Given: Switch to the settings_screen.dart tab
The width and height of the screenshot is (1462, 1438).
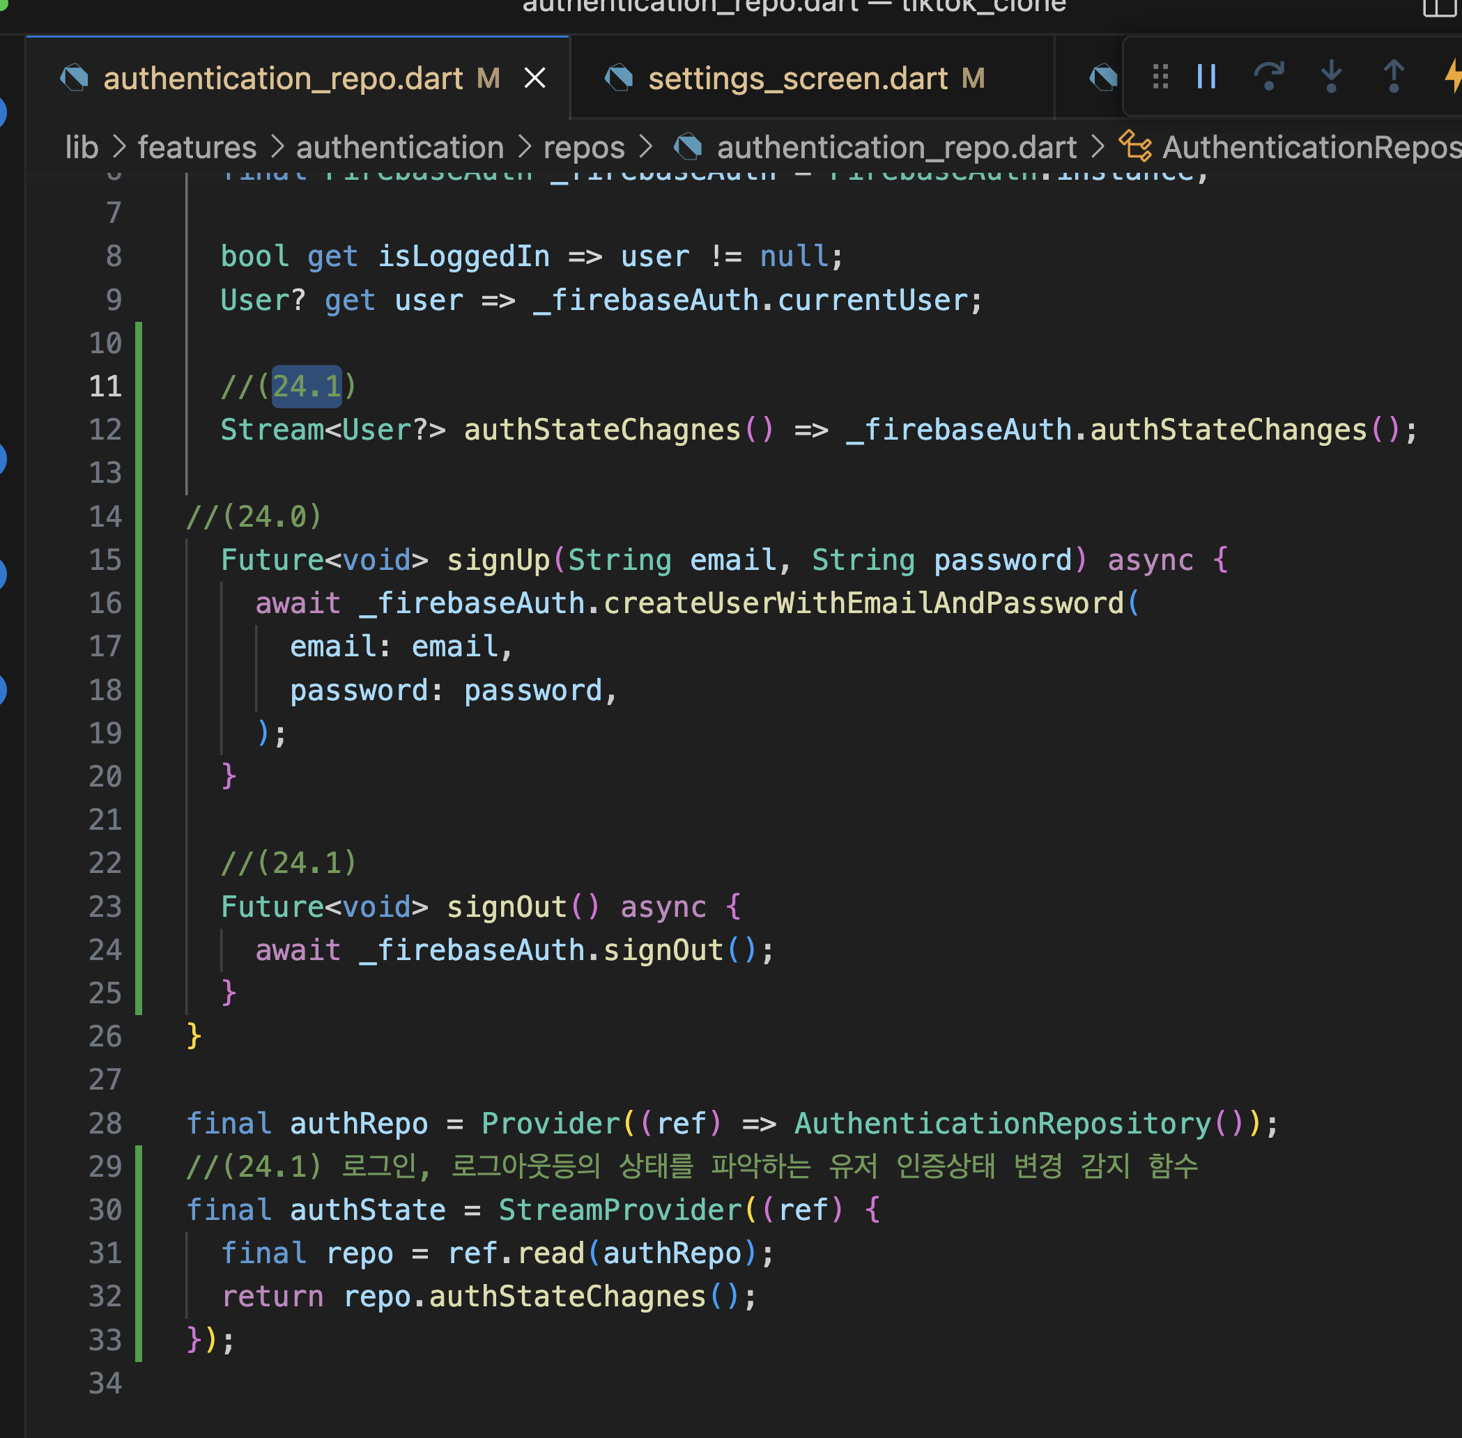Looking at the screenshot, I should 797,79.
